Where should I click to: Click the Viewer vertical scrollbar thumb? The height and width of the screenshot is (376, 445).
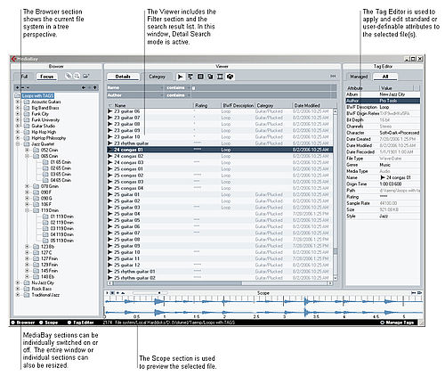pos(336,251)
